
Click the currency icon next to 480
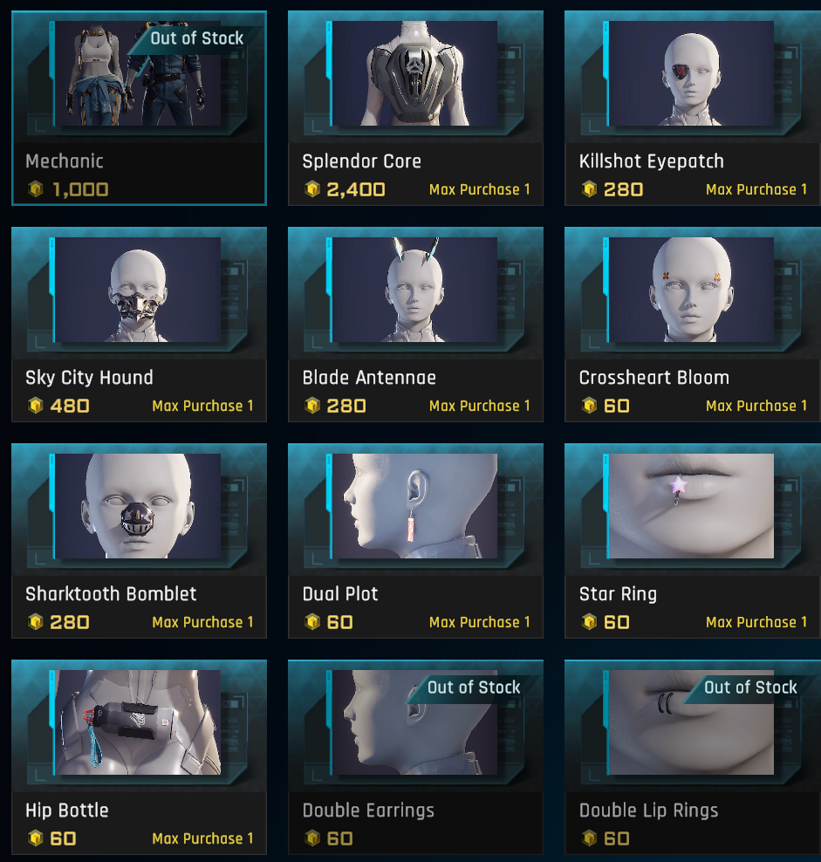[x=36, y=406]
